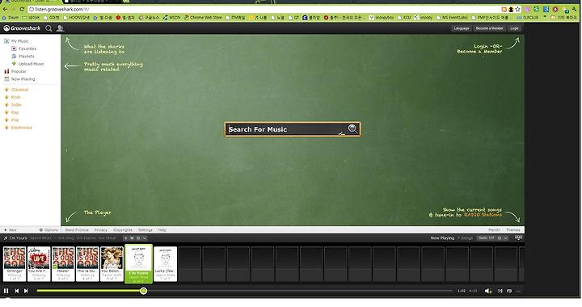Open search via header magnifier icon
This screenshot has width=582, height=307.
[x=48, y=28]
